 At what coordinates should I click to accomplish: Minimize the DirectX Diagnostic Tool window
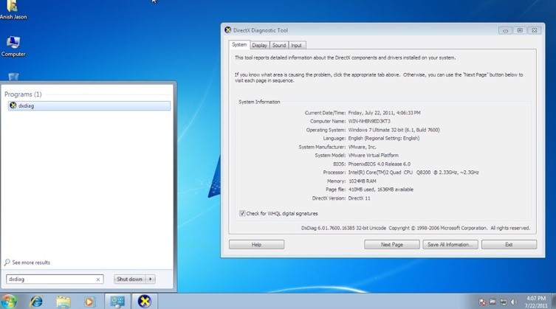(505, 30)
